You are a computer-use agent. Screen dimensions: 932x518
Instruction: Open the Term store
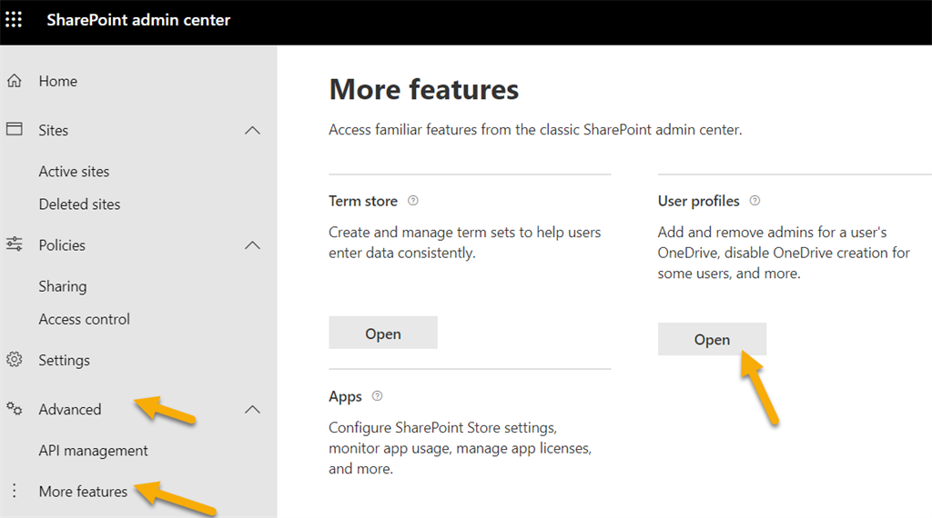point(383,333)
